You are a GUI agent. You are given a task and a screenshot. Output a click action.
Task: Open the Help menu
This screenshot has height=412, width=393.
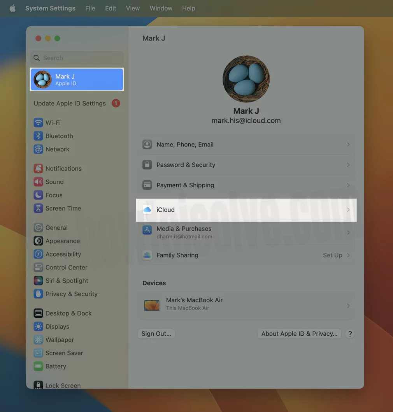click(x=189, y=9)
